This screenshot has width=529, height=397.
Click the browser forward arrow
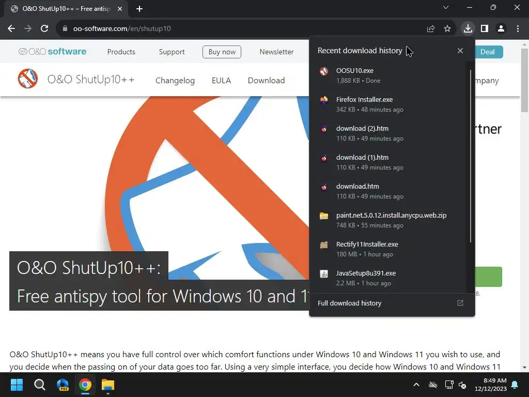(x=28, y=28)
